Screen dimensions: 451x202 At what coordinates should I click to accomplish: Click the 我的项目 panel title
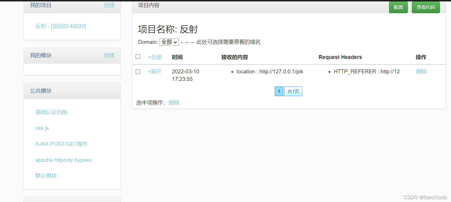[41, 5]
